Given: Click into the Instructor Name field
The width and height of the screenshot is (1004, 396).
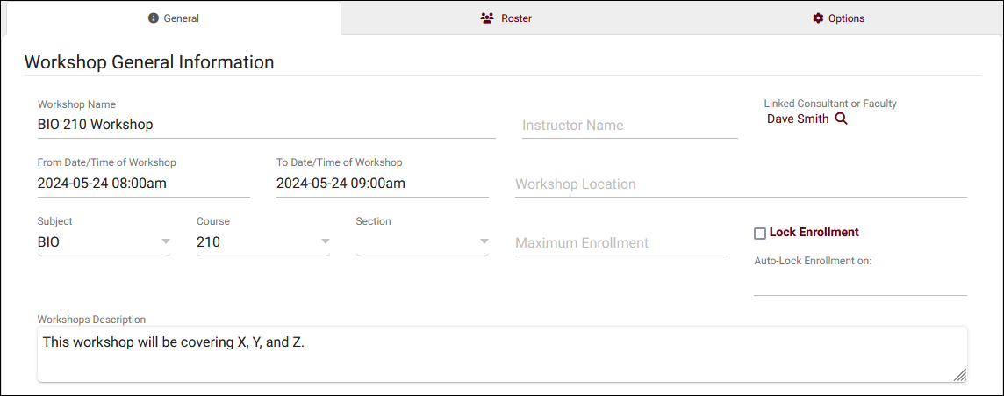Looking at the screenshot, I should tap(629, 126).
